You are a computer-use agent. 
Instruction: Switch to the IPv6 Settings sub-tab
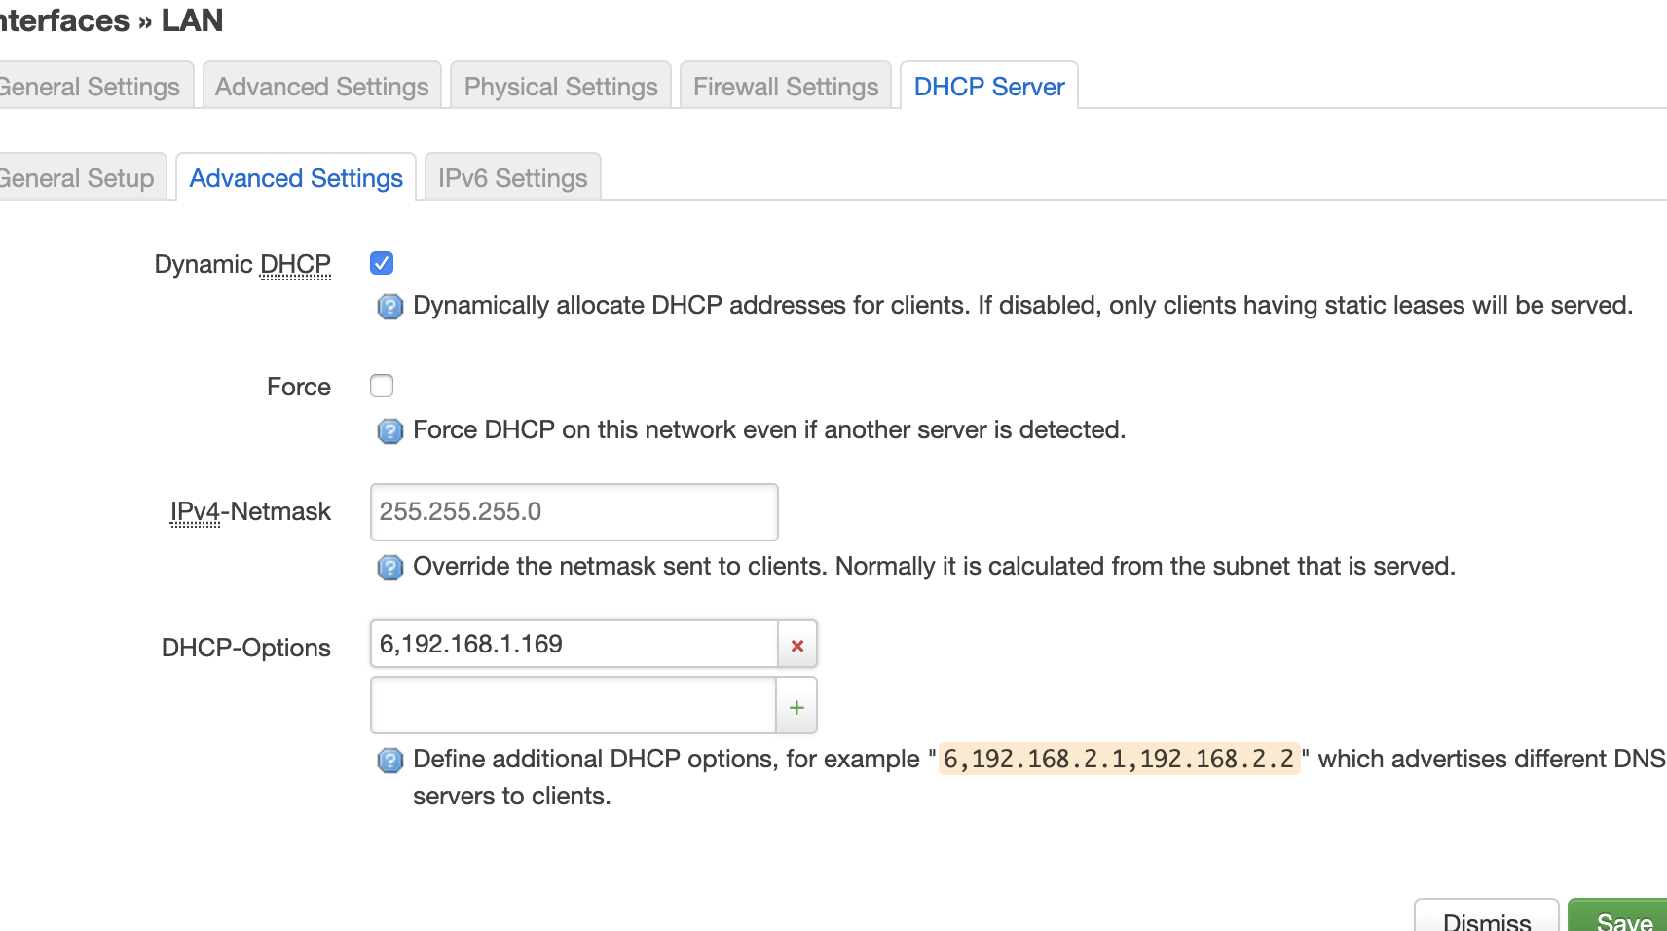(x=512, y=178)
